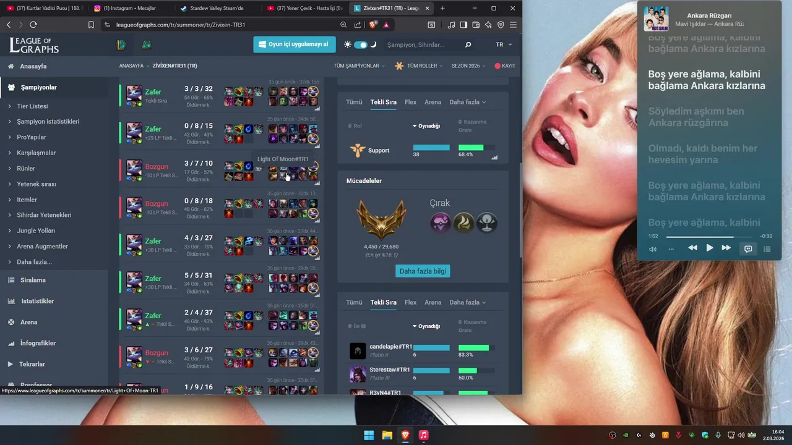Select the Tümü tab in roles panel
Screen dimensions: 792x445
pyautogui.click(x=354, y=102)
